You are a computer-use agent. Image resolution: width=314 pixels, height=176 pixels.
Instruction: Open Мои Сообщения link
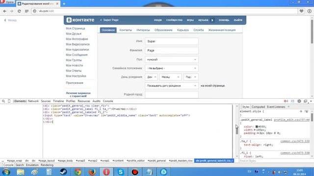77,55
